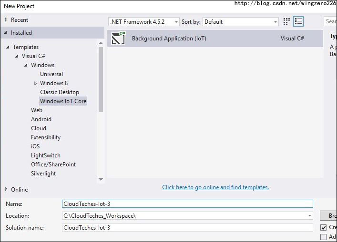This screenshot has height=242, width=337.
Task: Expand the Windows 8 tree node
Action: coord(35,83)
